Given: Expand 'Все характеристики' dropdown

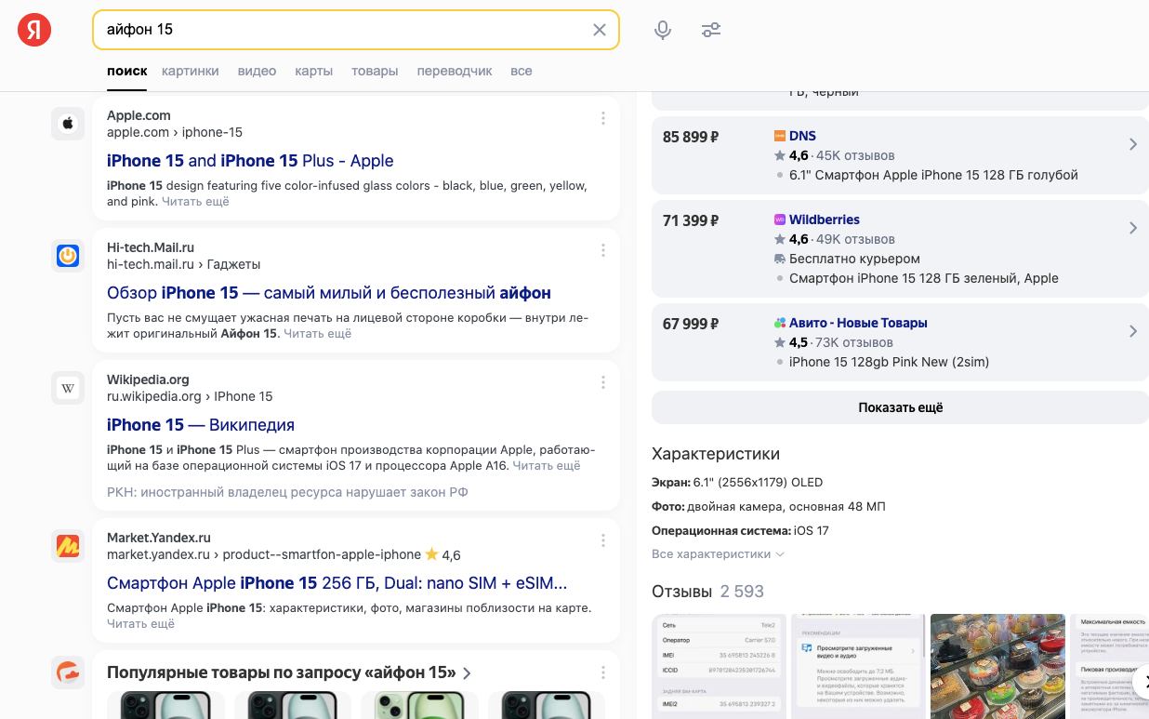Looking at the screenshot, I should point(718,554).
